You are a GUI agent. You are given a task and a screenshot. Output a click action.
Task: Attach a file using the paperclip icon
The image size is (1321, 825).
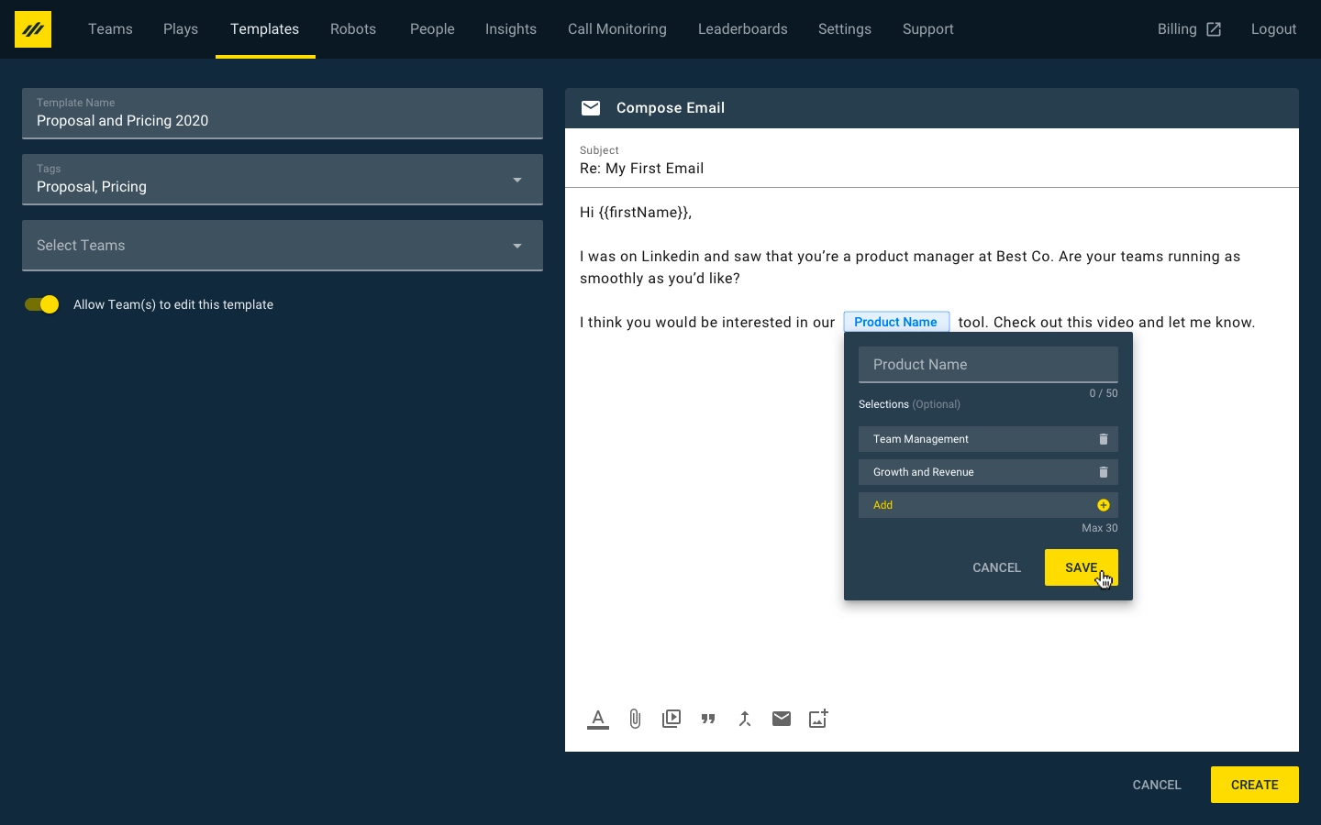pyautogui.click(x=635, y=719)
